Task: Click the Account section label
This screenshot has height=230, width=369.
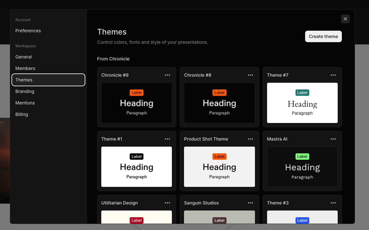Action: pos(23,20)
